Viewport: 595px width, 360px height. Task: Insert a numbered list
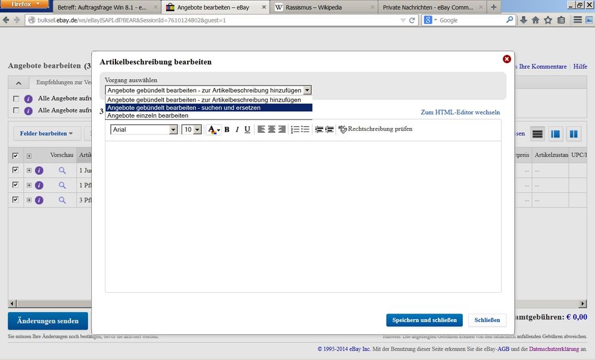pos(295,130)
